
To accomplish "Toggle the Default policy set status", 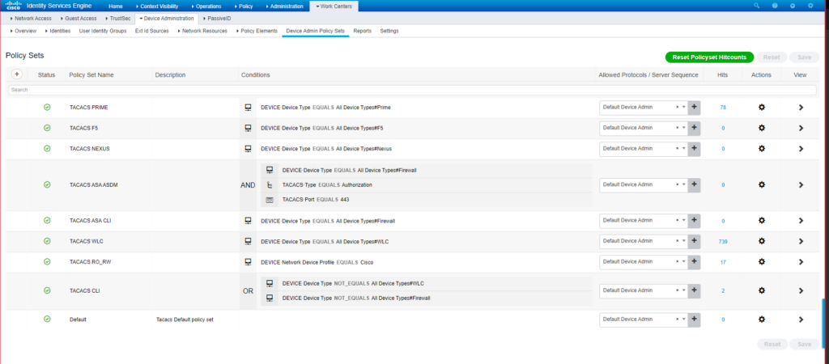I will coord(47,320).
